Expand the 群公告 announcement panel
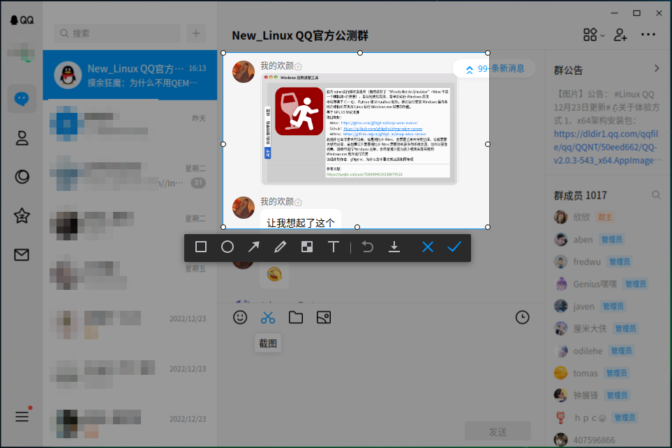 pyautogui.click(x=657, y=68)
